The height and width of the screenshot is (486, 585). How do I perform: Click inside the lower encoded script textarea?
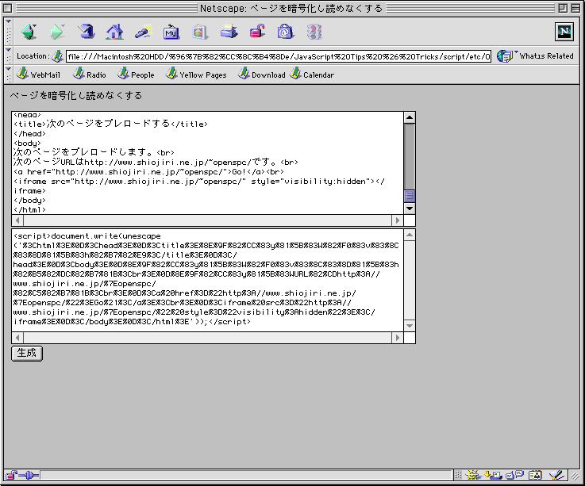(x=207, y=281)
